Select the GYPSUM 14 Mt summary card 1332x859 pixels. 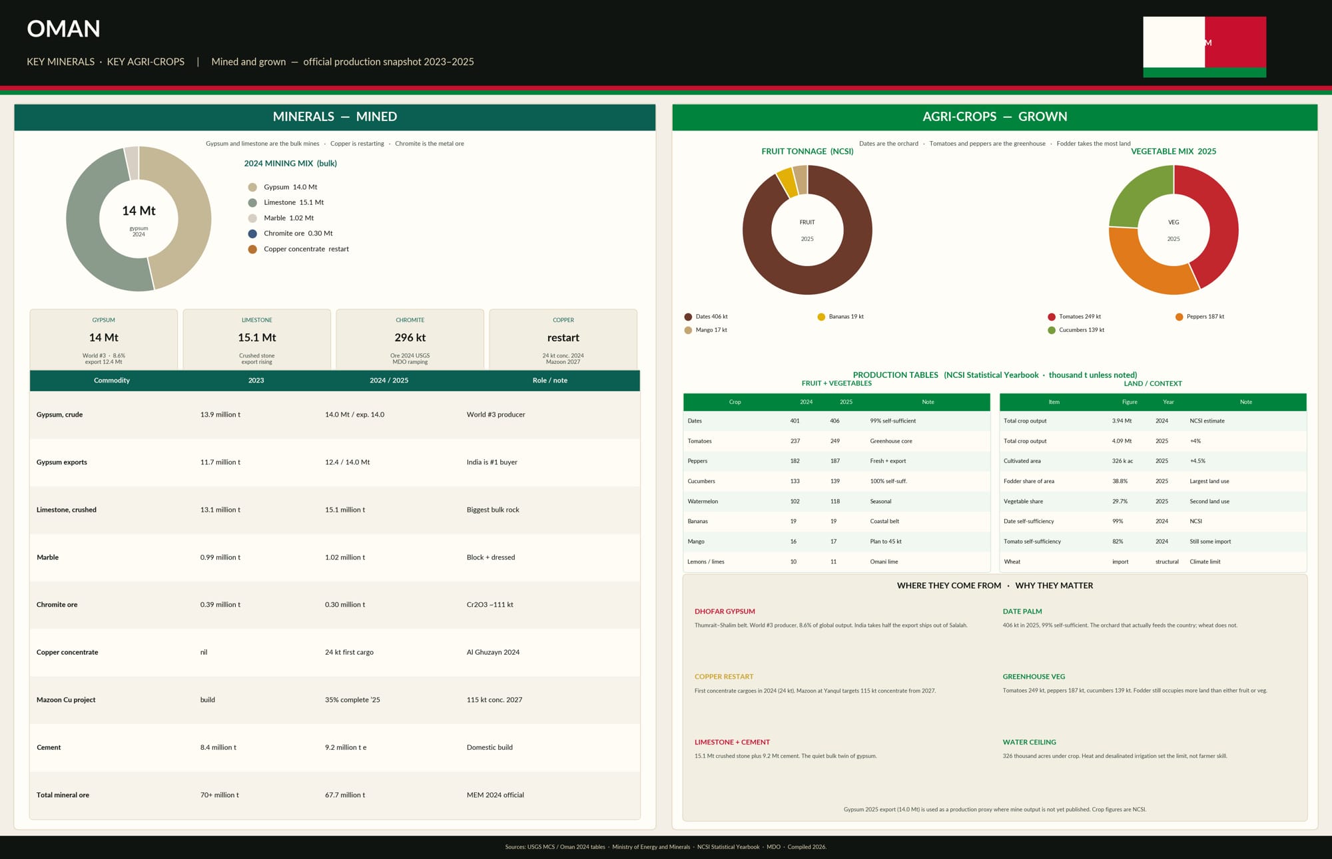104,339
